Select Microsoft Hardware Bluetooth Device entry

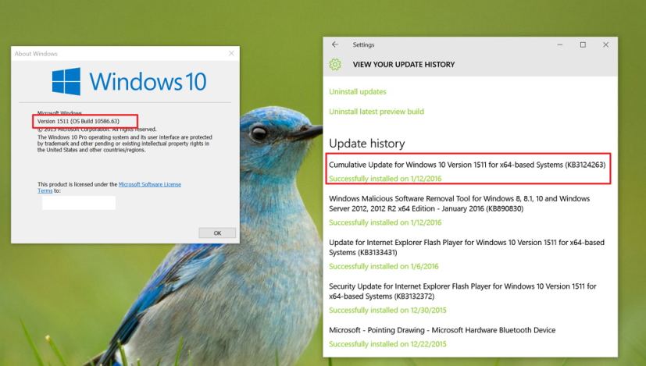click(x=442, y=330)
